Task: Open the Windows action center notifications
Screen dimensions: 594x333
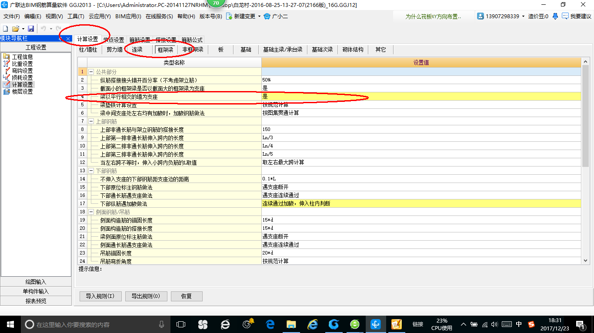Action: [x=580, y=324]
